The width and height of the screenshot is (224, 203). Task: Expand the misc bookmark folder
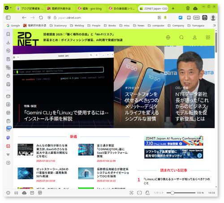(125, 26)
